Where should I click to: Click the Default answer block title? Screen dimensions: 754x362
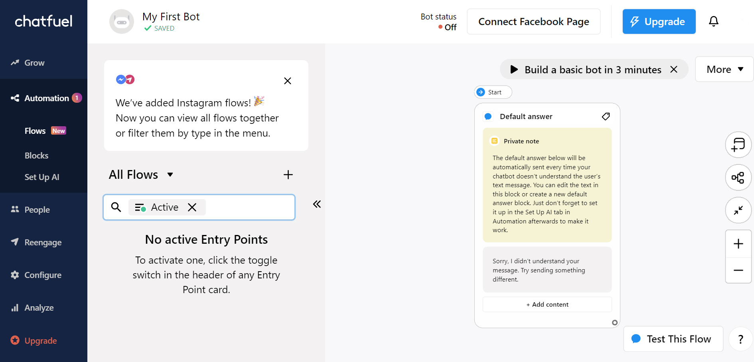coord(526,116)
